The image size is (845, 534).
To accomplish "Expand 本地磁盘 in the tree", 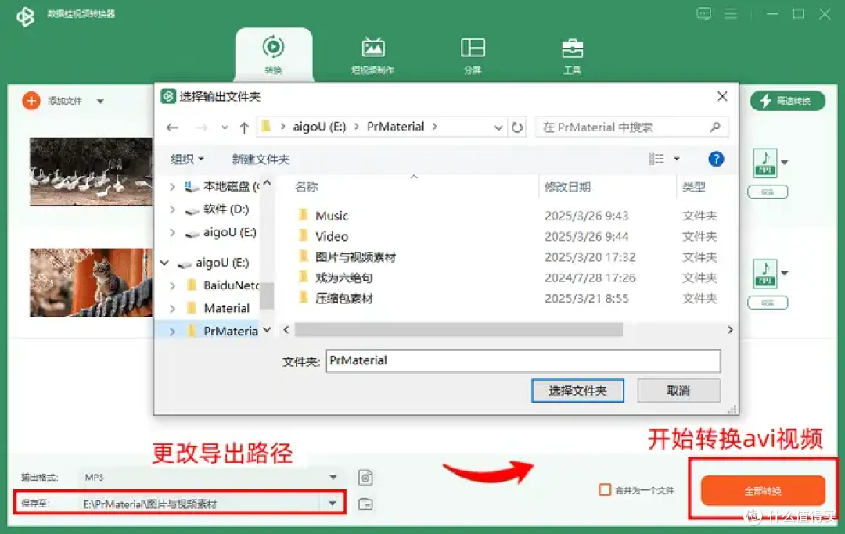I will [x=172, y=187].
